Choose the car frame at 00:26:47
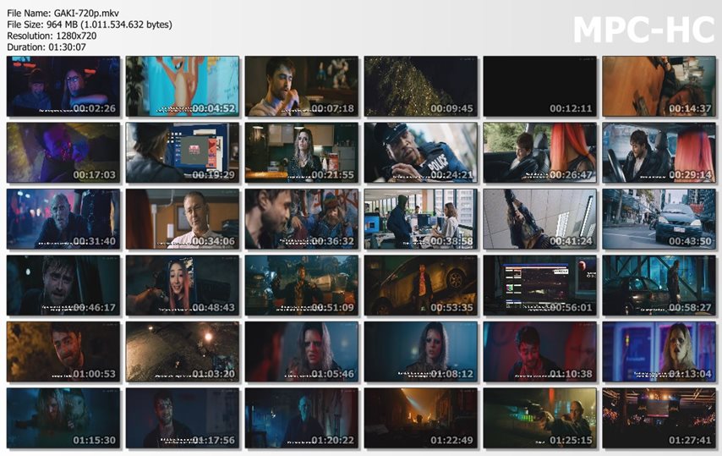This screenshot has width=722, height=456. point(540,152)
